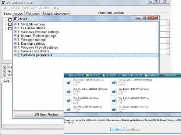
Task: Select the 14 KB User_drv_and_svc file icon
Action: [68, 92]
